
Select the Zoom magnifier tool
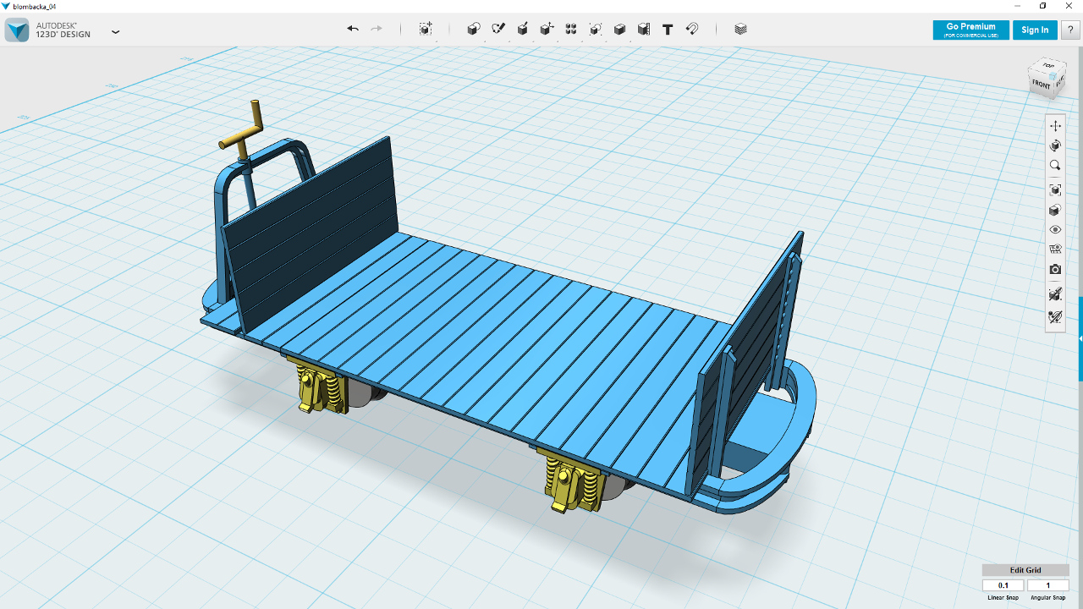pos(1055,166)
